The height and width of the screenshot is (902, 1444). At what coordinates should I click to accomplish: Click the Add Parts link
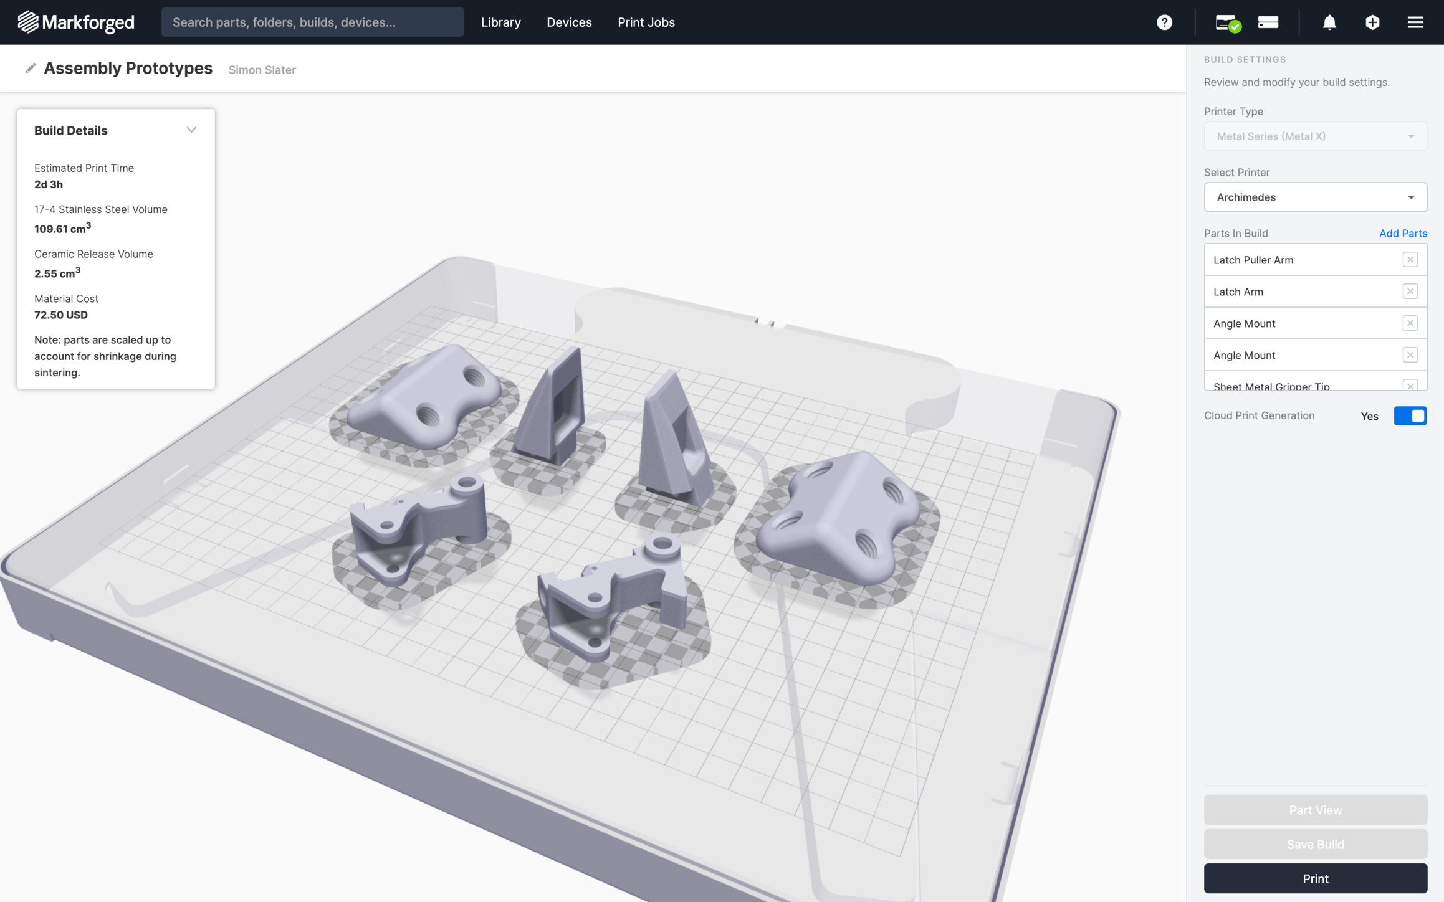[x=1402, y=233]
